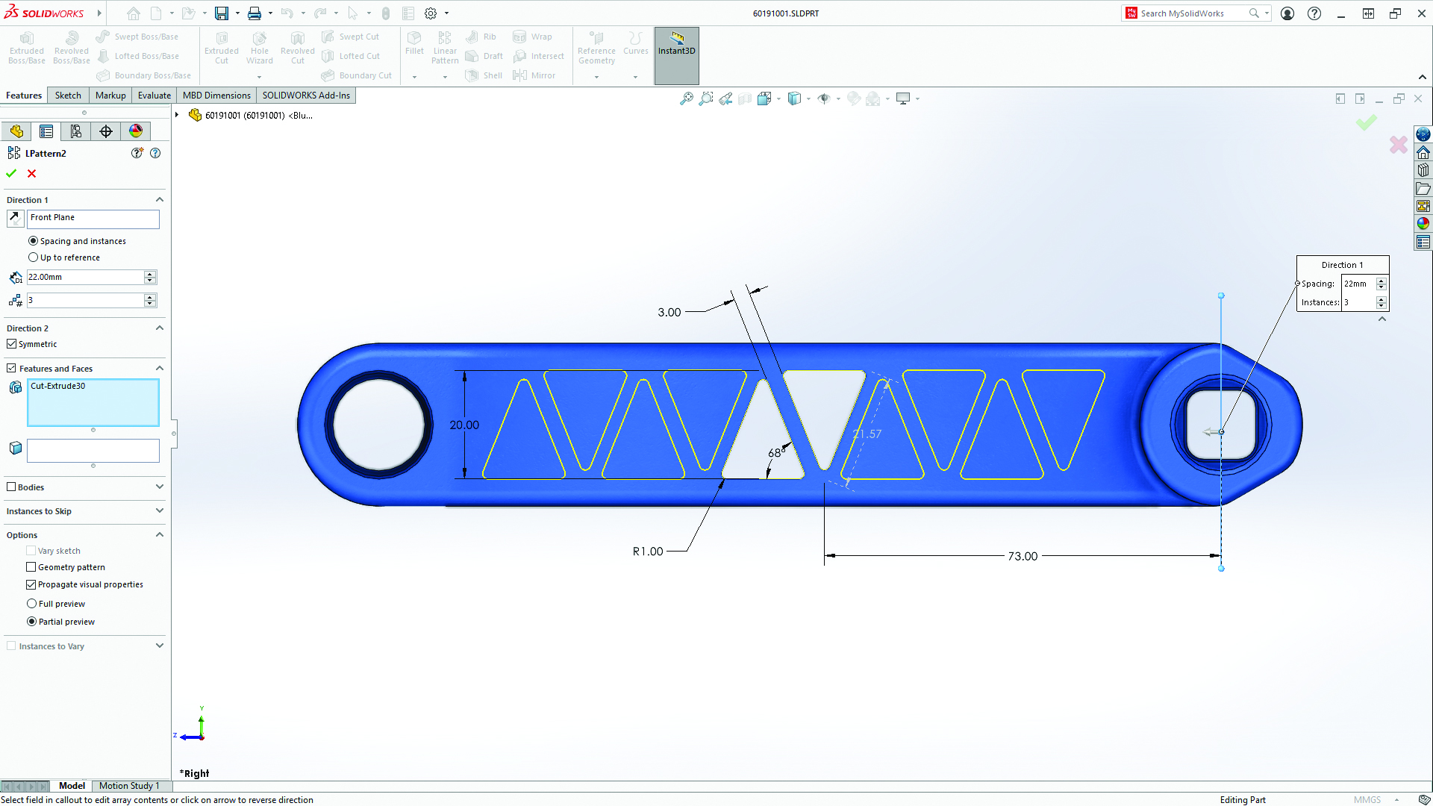
Task: Select the Instant3D tool
Action: (x=675, y=50)
